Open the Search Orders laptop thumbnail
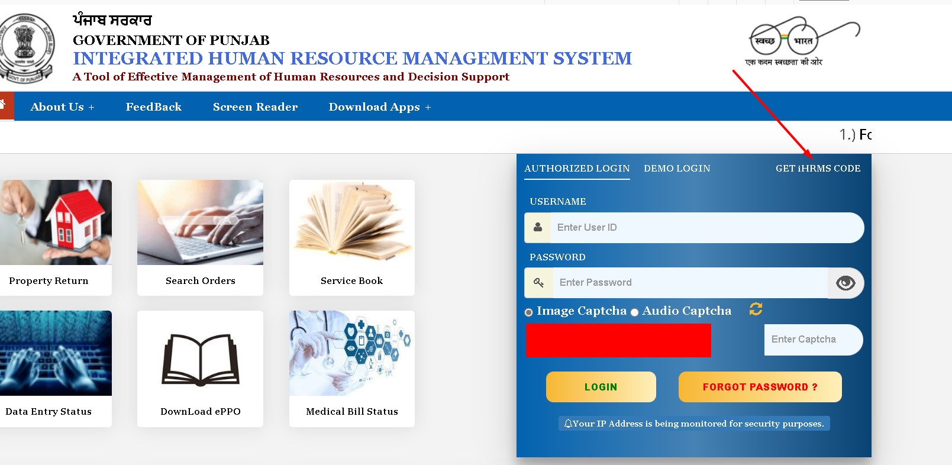This screenshot has height=465, width=952. point(200,222)
